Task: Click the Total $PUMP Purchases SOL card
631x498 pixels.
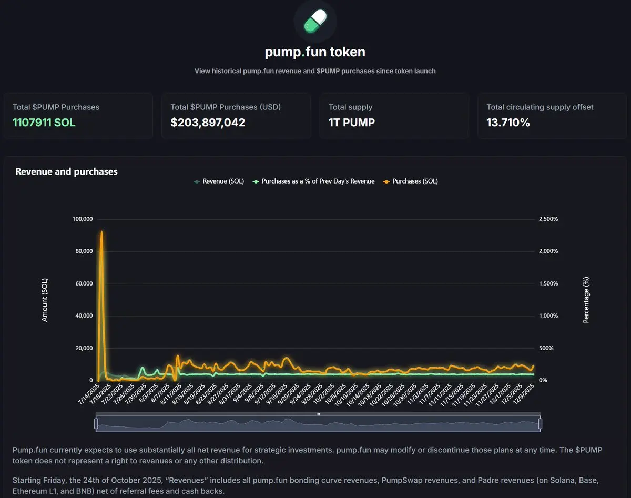Action: pos(78,116)
